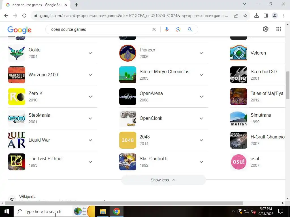Click the OpenClonk logo thumbnail
Viewport: 290px width, 217px height.
(128, 118)
